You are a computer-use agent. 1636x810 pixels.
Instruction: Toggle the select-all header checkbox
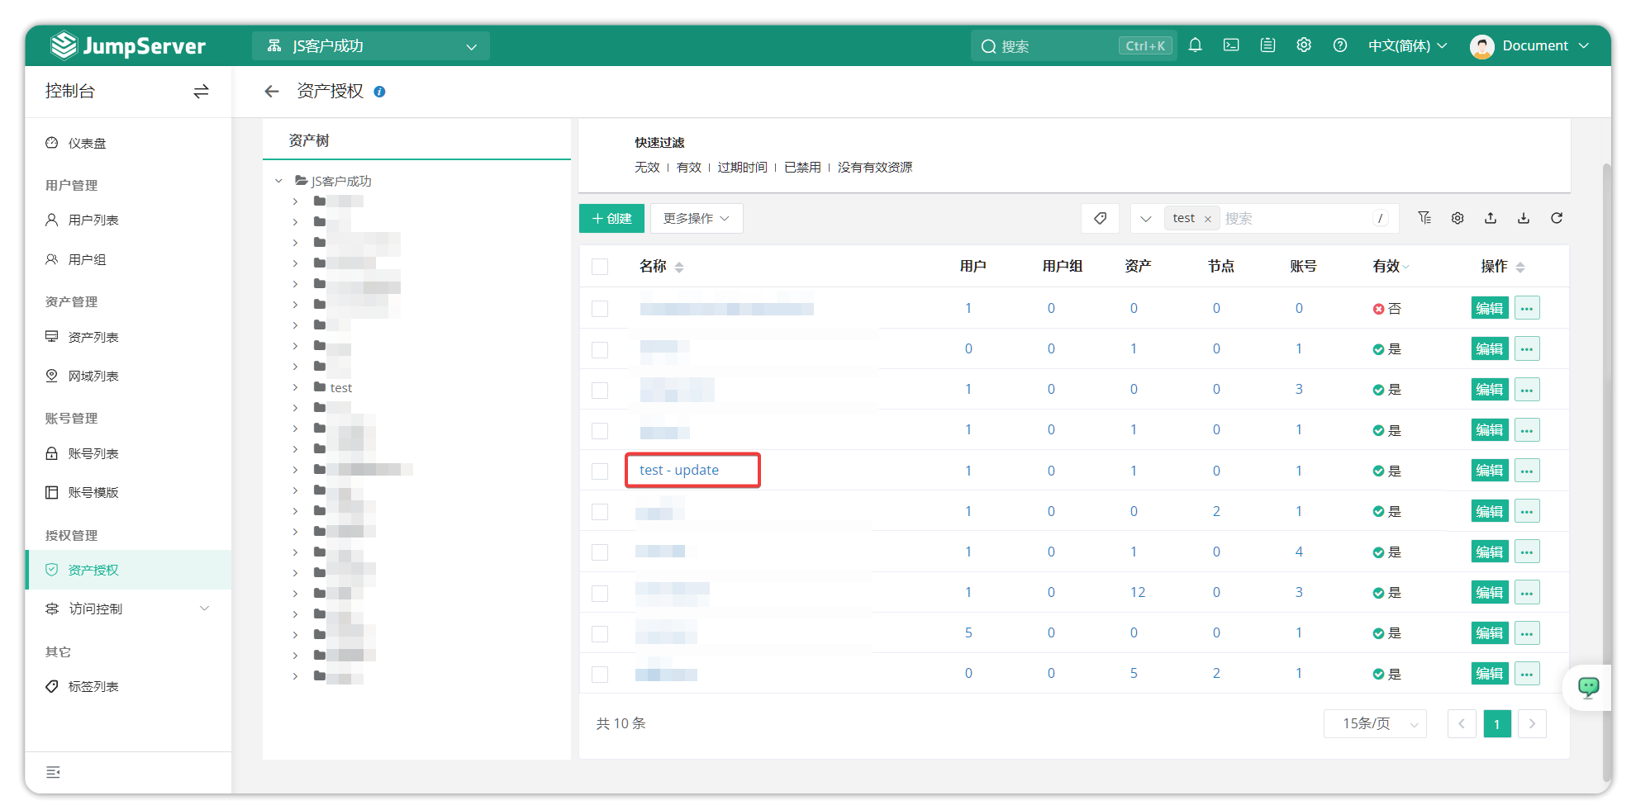pos(600,267)
